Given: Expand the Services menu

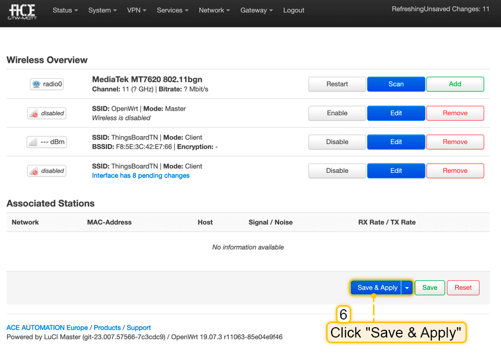Looking at the screenshot, I should pyautogui.click(x=172, y=10).
